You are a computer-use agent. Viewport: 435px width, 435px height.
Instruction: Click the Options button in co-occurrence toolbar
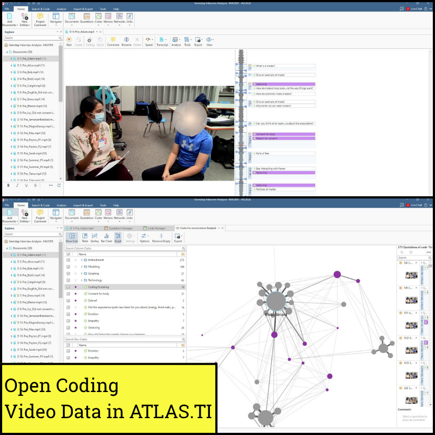tap(144, 238)
